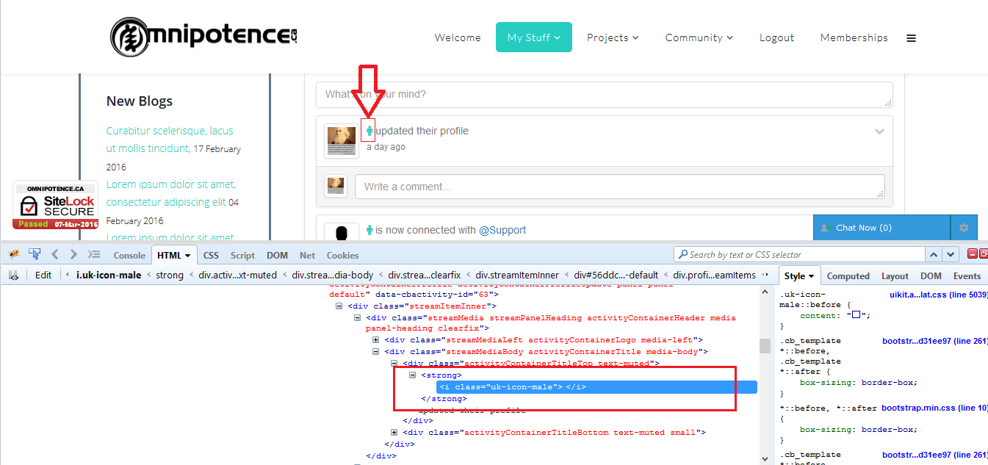The height and width of the screenshot is (465, 988).
Task: Open the HTML tab options dropdown
Action: coord(188,256)
